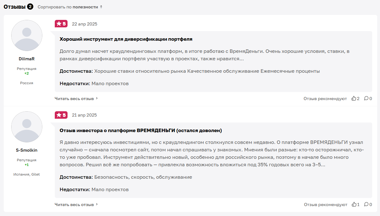The width and height of the screenshot is (380, 216).
Task: Click Отзыв рекомендуют on the first review
Action: 325,98
